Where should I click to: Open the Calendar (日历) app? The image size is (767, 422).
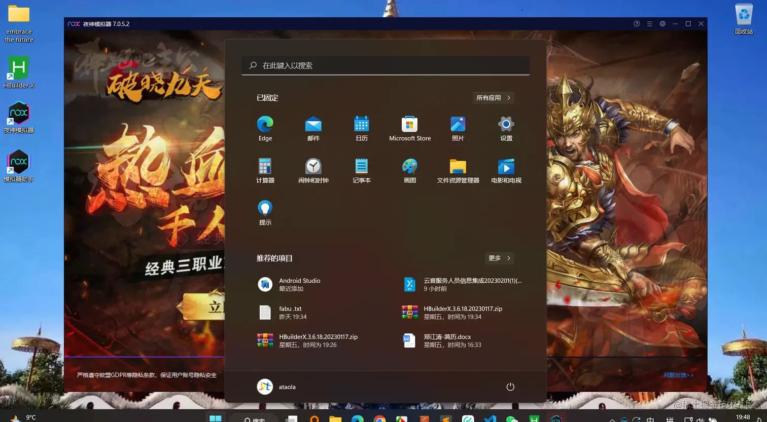[x=361, y=128]
